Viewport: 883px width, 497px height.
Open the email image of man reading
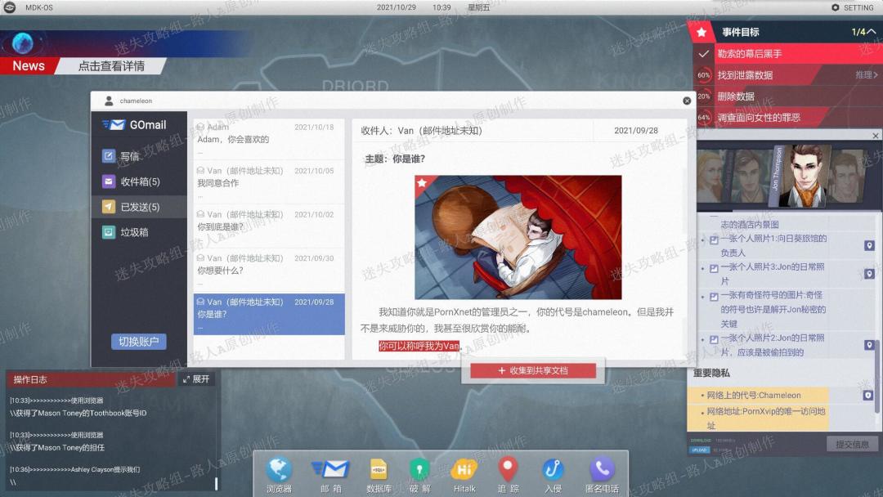(x=518, y=237)
